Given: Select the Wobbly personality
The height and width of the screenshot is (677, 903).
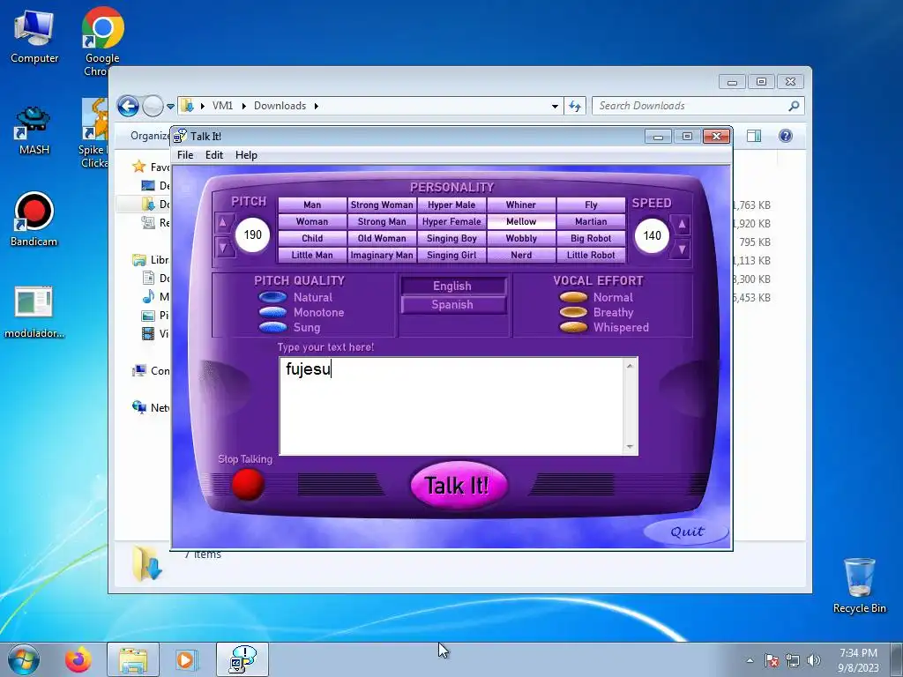Looking at the screenshot, I should [521, 238].
